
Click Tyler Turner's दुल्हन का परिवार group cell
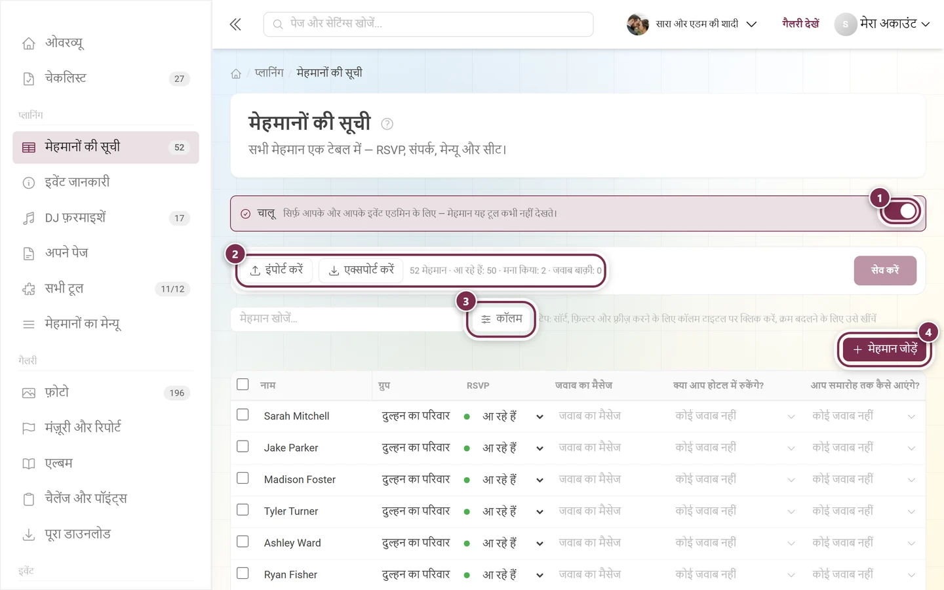(x=416, y=511)
